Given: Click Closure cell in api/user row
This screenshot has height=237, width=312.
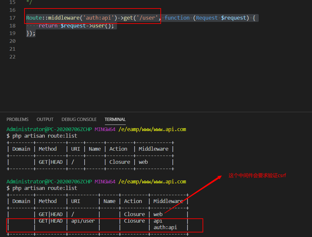Looking at the screenshot, I should [135, 221].
